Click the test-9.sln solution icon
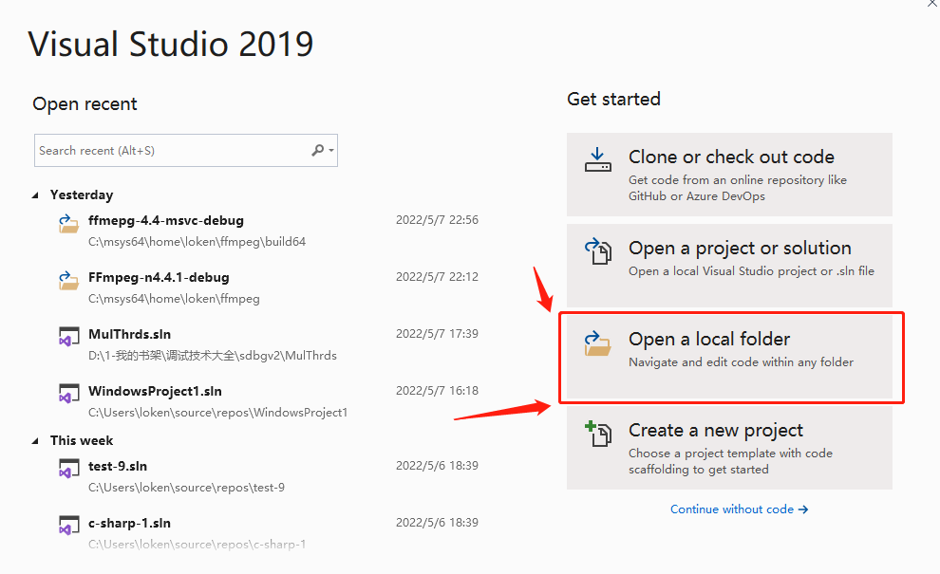Image resolution: width=940 pixels, height=574 pixels. point(68,469)
